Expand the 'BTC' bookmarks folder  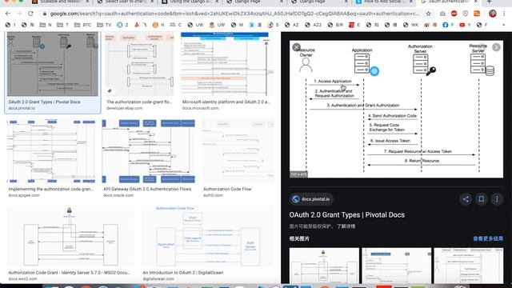pos(83,25)
